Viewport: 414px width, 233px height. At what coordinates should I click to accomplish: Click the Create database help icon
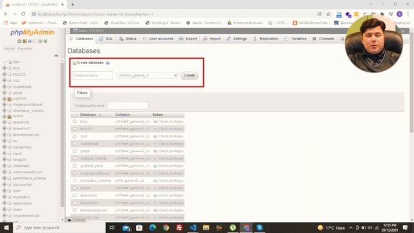tap(108, 63)
